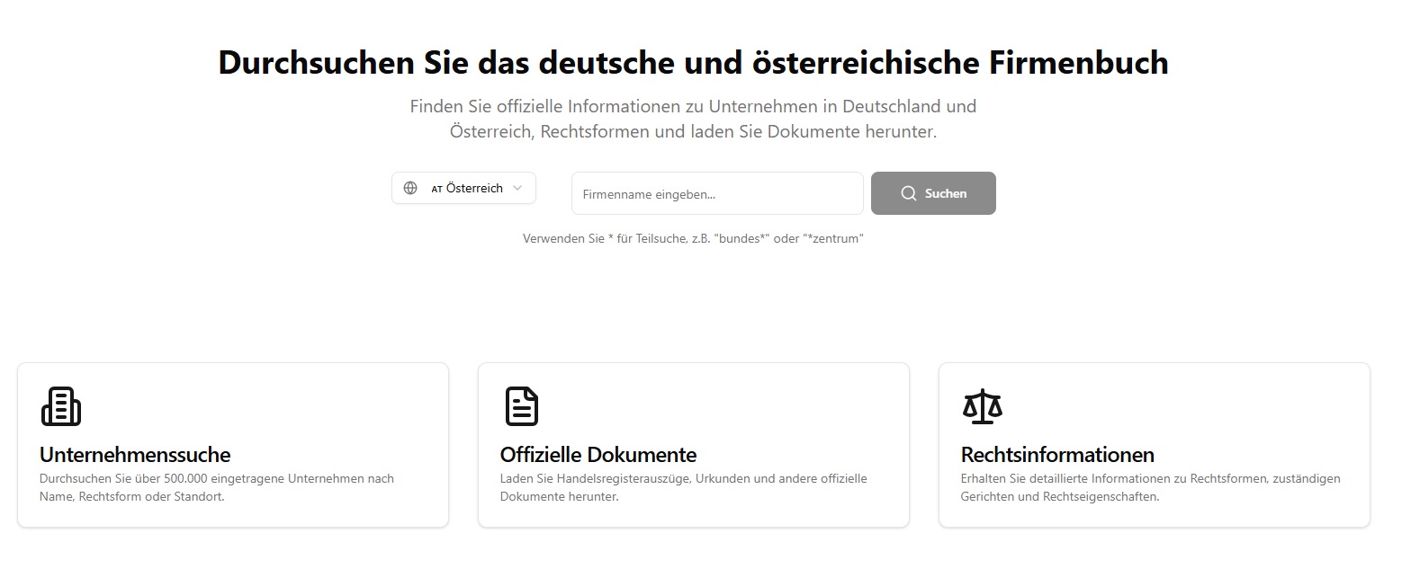Click the AT country code in selector

point(436,189)
